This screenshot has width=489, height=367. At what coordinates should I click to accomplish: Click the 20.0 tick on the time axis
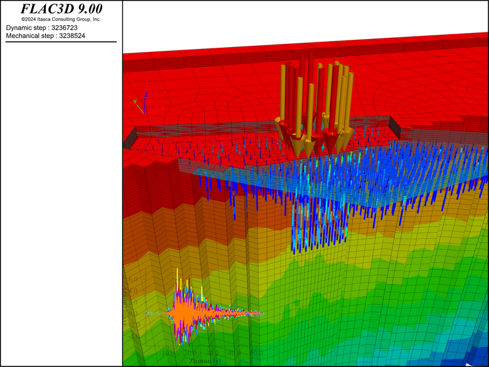pyautogui.click(x=190, y=354)
